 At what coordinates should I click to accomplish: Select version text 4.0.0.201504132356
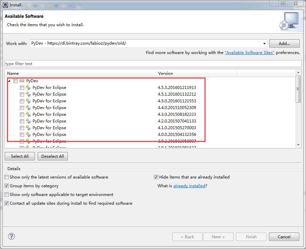177,135
